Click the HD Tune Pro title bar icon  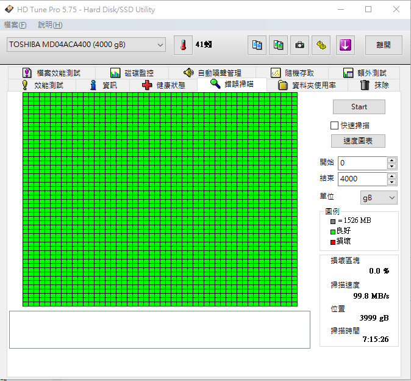coord(9,9)
